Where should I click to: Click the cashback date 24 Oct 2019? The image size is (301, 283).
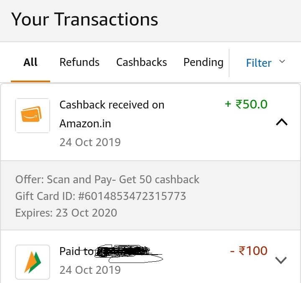(90, 142)
